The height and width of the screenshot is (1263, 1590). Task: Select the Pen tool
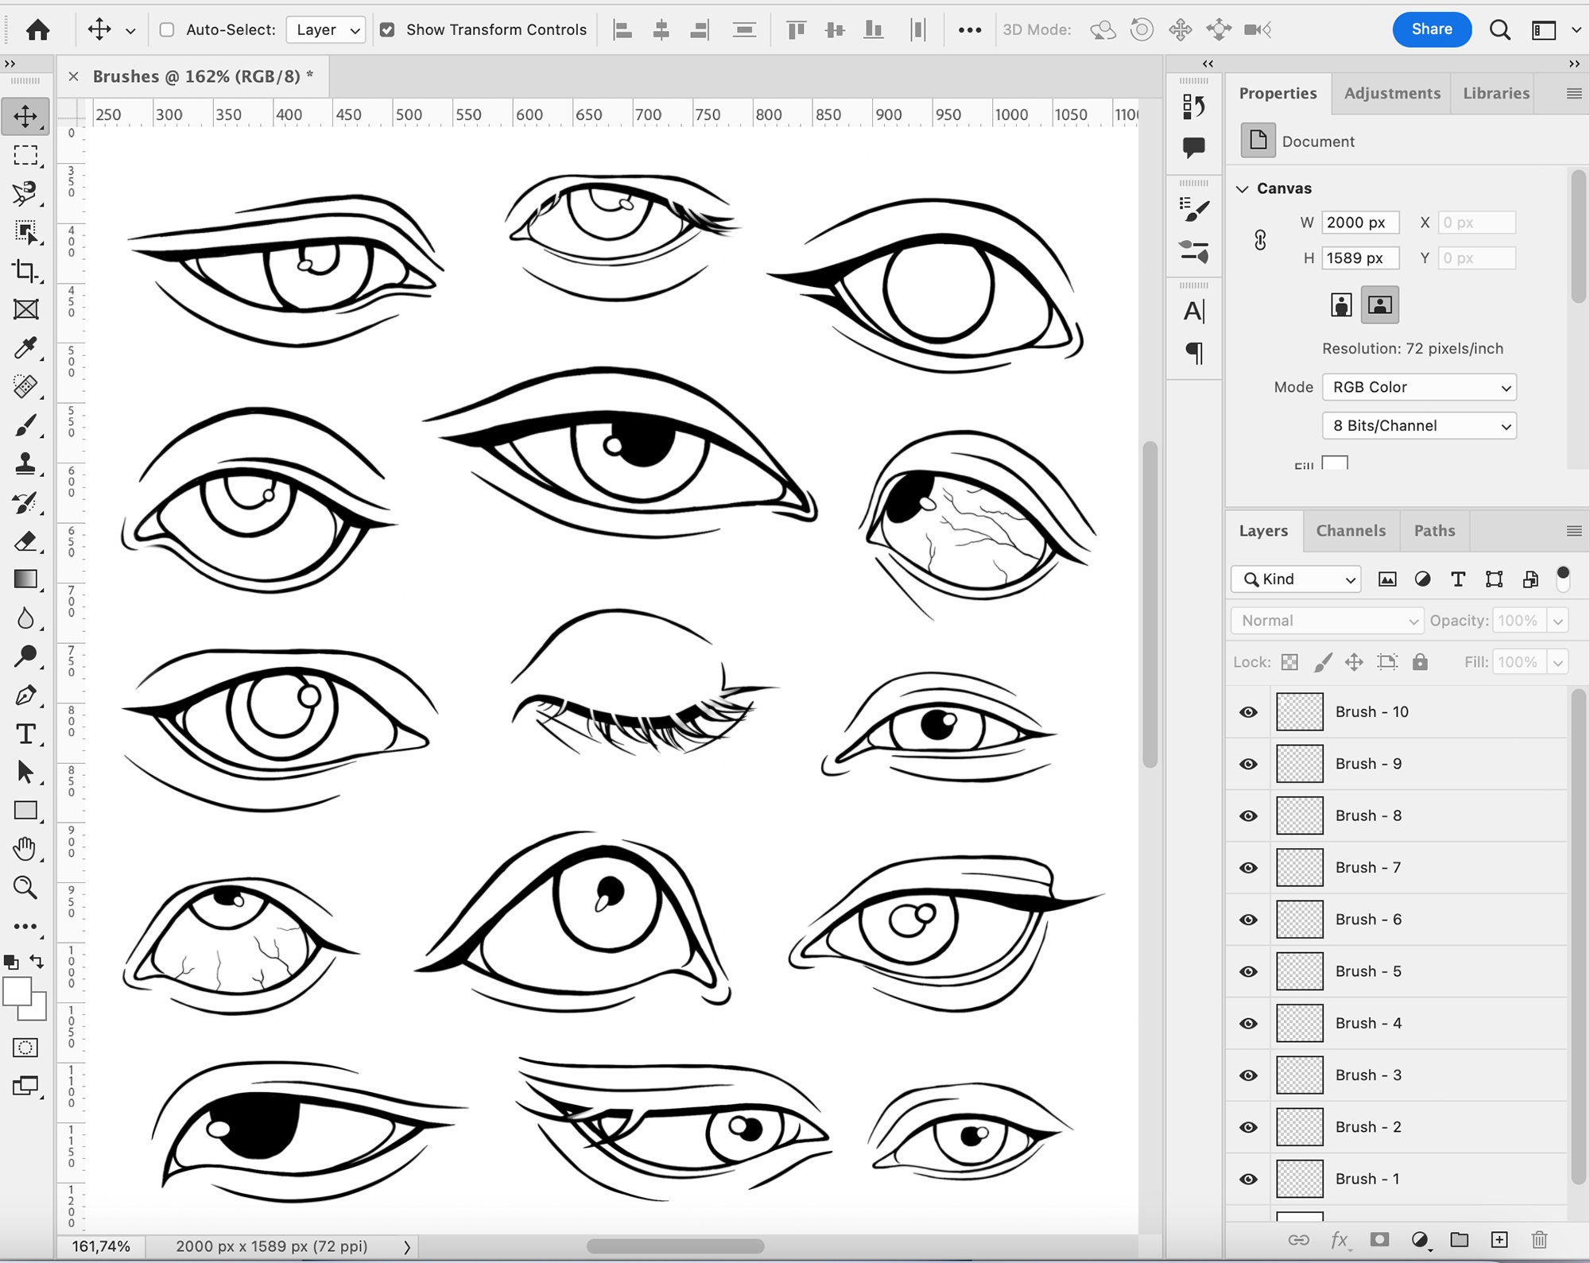point(26,695)
